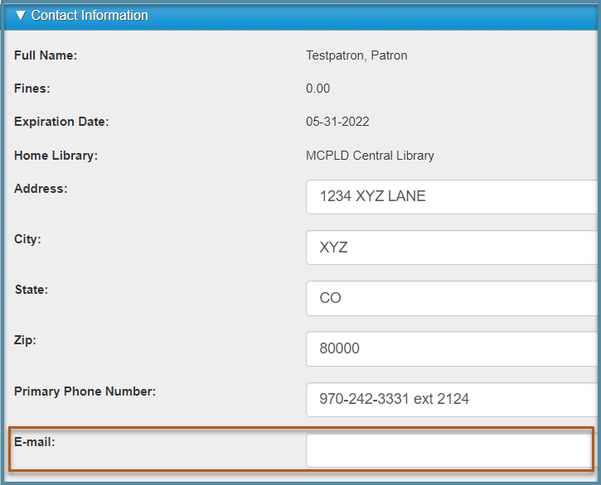
Task: Click the Expiration Date label
Action: (61, 122)
